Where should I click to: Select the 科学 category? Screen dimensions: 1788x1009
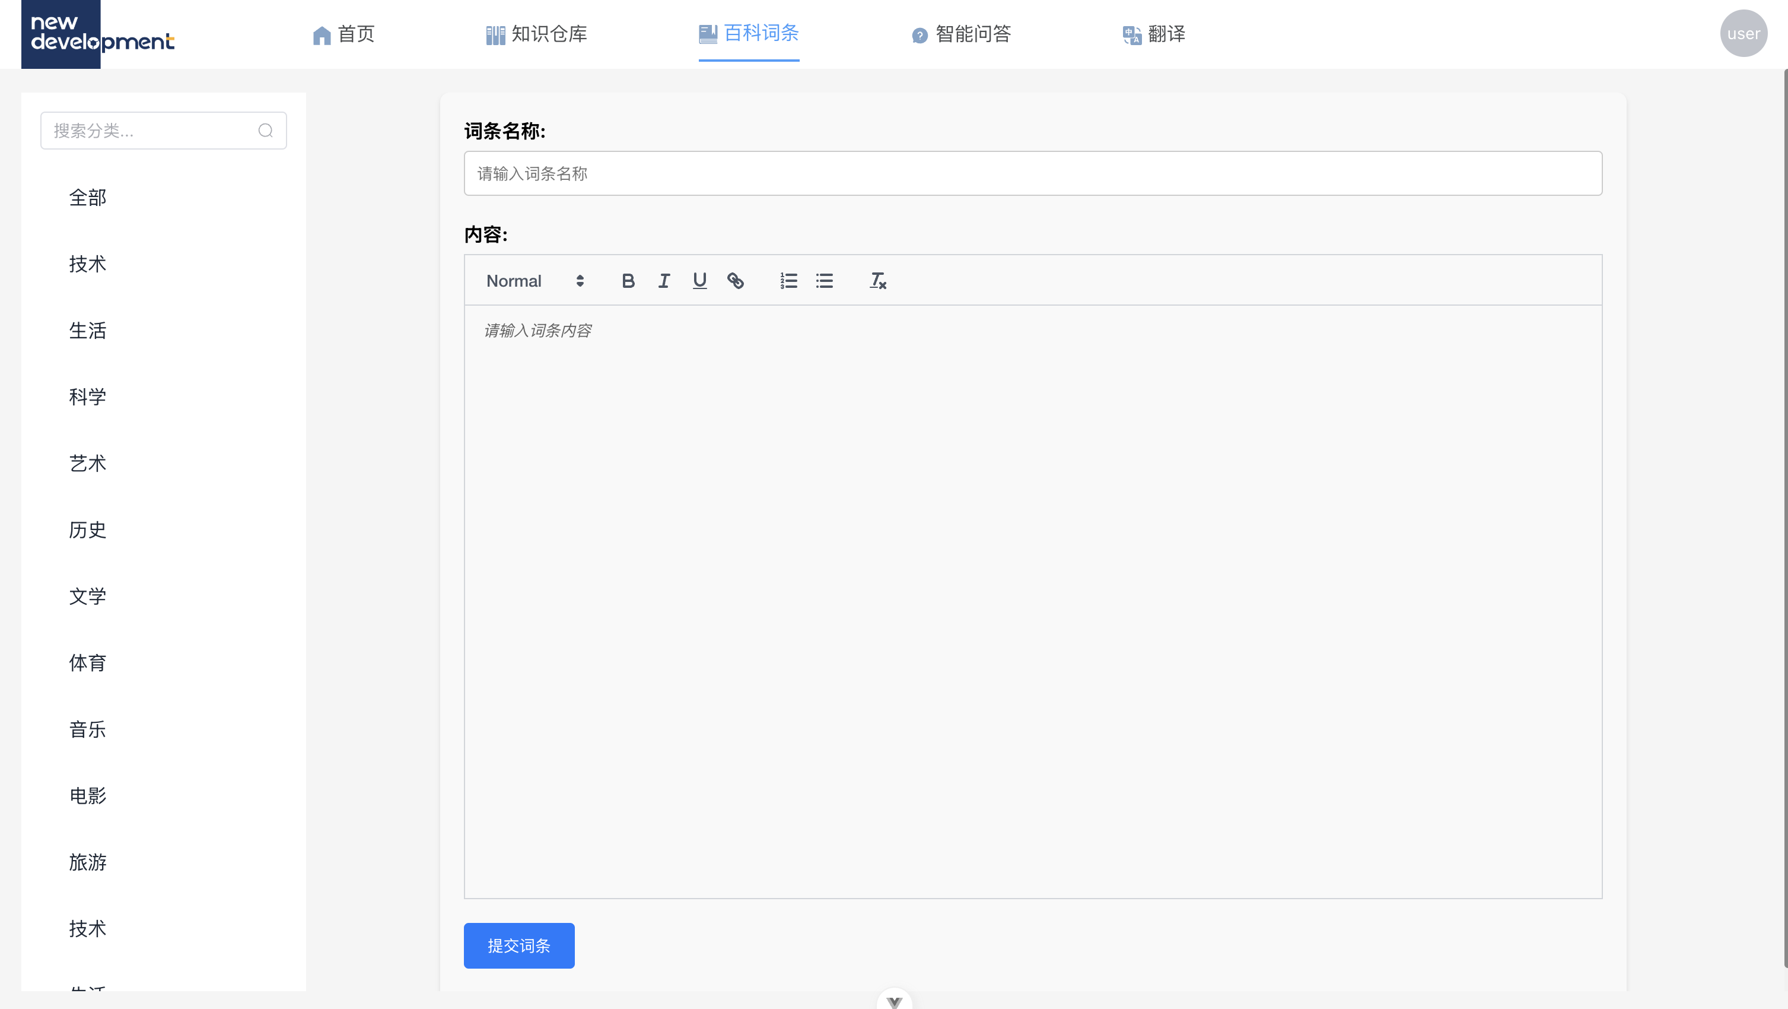(87, 396)
